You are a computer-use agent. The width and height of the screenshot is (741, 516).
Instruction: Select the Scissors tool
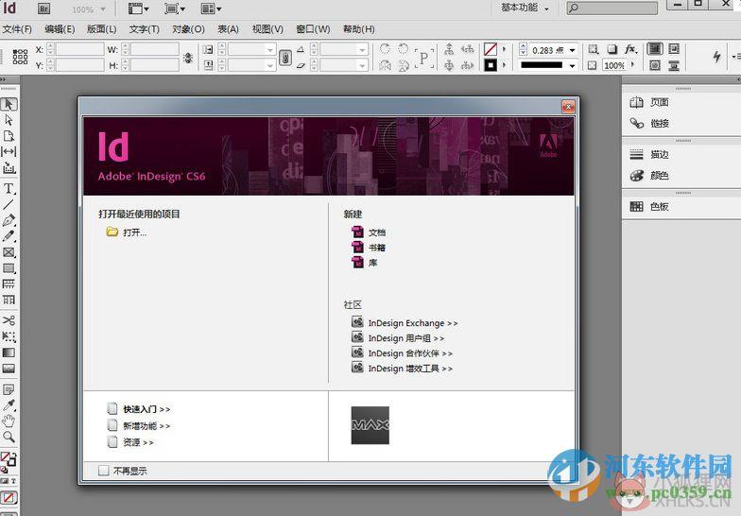pyautogui.click(x=9, y=319)
